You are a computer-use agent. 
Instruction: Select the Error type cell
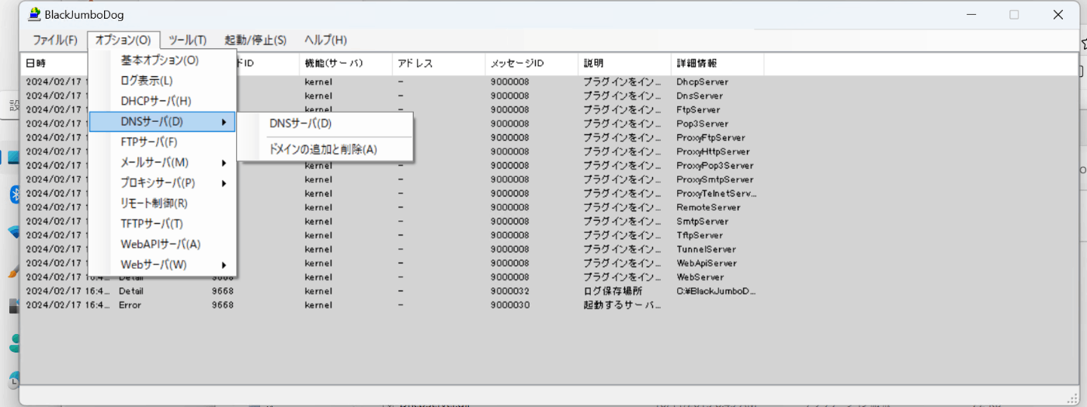click(130, 305)
